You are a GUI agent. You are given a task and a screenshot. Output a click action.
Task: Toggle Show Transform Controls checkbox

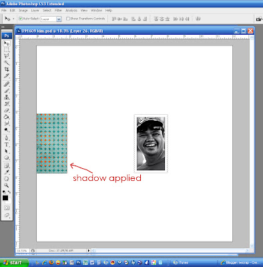(x=68, y=19)
